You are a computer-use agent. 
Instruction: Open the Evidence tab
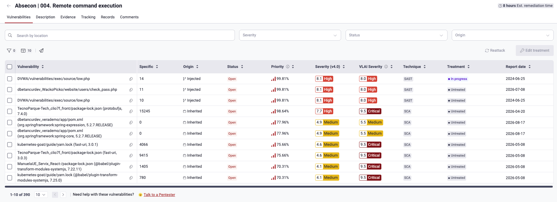[68, 17]
